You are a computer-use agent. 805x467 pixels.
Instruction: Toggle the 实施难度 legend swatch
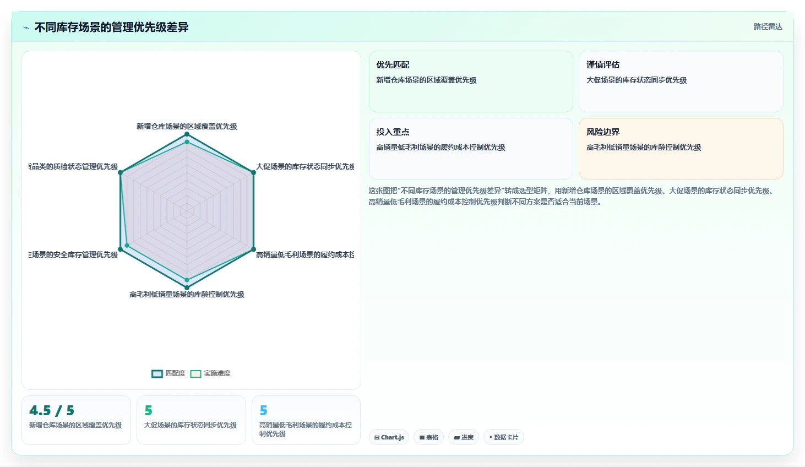195,373
